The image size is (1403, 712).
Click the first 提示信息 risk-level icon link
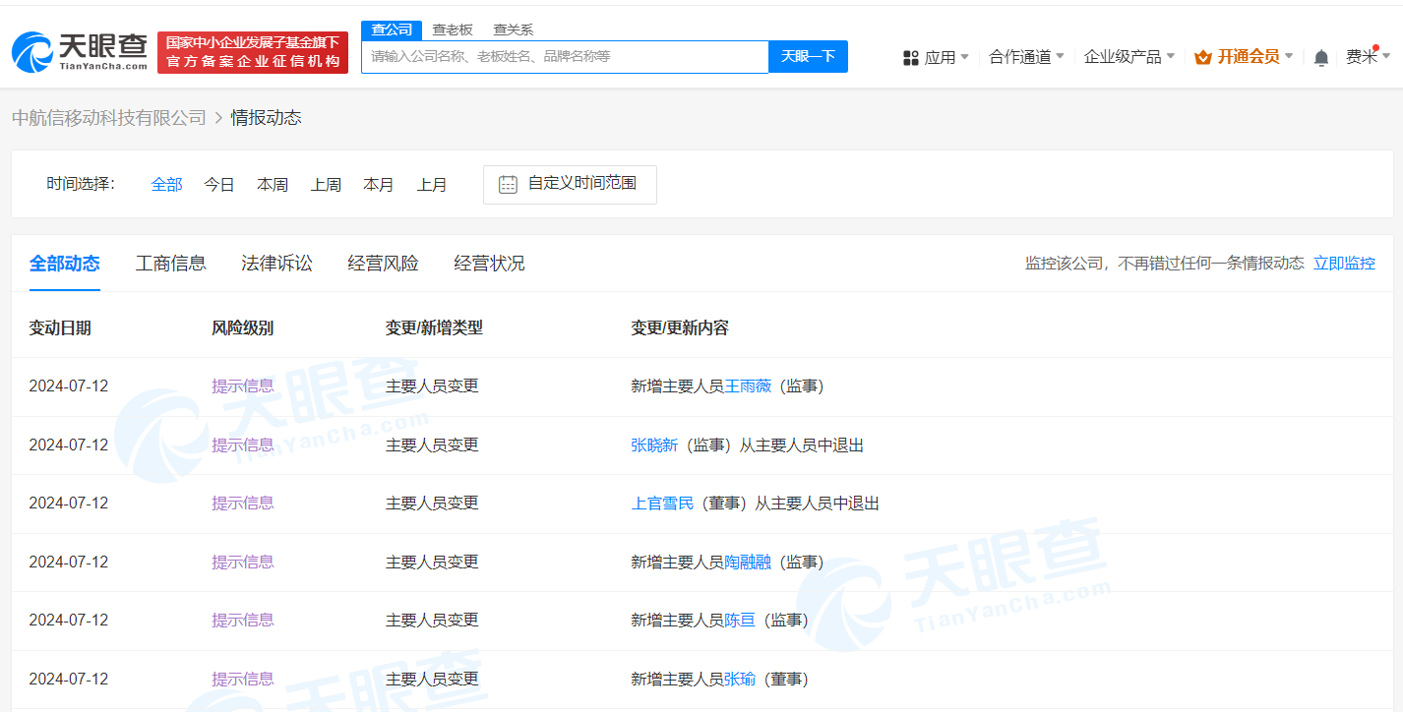pyautogui.click(x=242, y=386)
